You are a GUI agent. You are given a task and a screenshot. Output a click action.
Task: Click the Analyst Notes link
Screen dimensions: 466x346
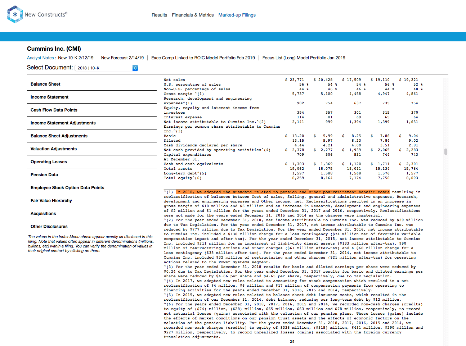[x=40, y=58]
